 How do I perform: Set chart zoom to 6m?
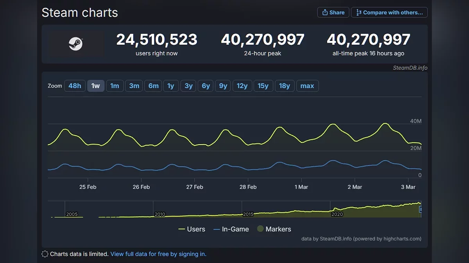pyautogui.click(x=153, y=86)
